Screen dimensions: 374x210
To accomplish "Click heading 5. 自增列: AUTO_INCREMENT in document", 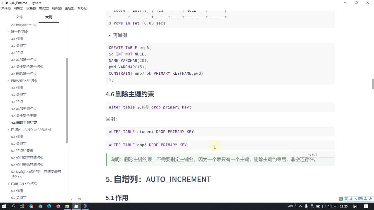I will click(158, 179).
